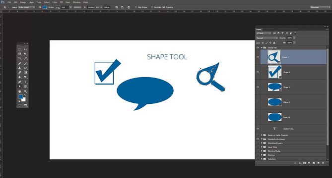Select the Healing Brush tool
This screenshot has width=332, height=178.
coord(20,63)
